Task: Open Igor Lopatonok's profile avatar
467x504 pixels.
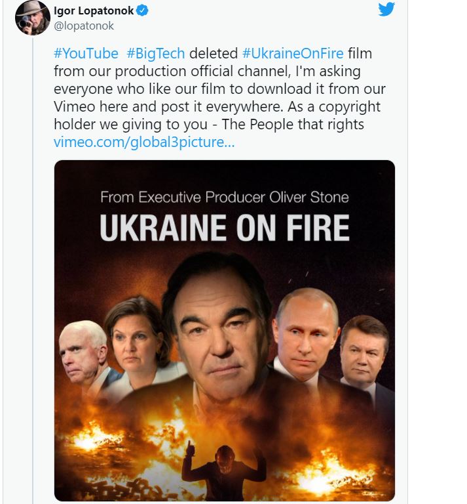Action: tap(32, 18)
